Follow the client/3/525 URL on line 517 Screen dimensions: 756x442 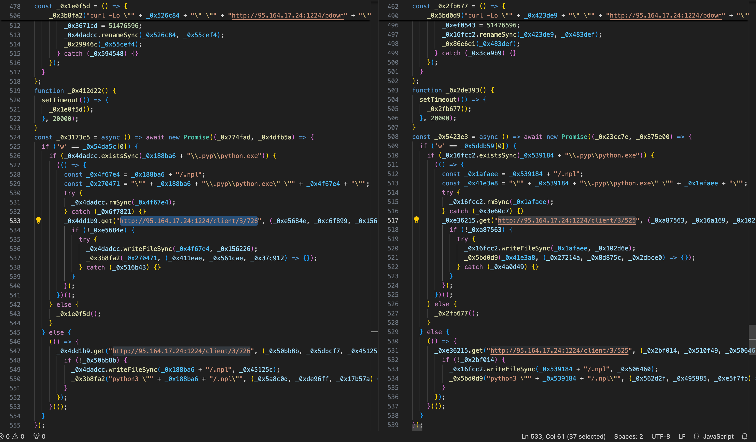tap(566, 220)
